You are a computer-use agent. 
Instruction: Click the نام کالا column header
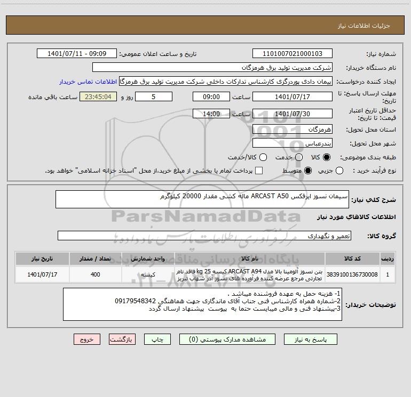point(250,258)
